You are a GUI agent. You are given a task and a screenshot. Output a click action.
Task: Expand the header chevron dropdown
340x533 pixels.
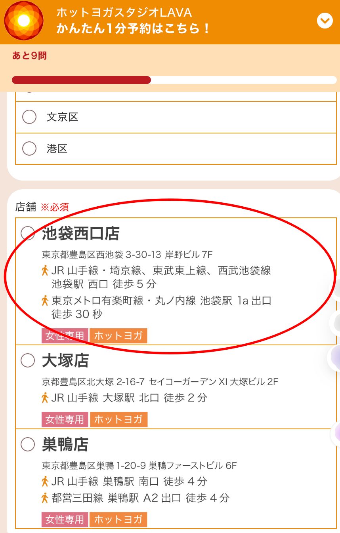pos(325,21)
